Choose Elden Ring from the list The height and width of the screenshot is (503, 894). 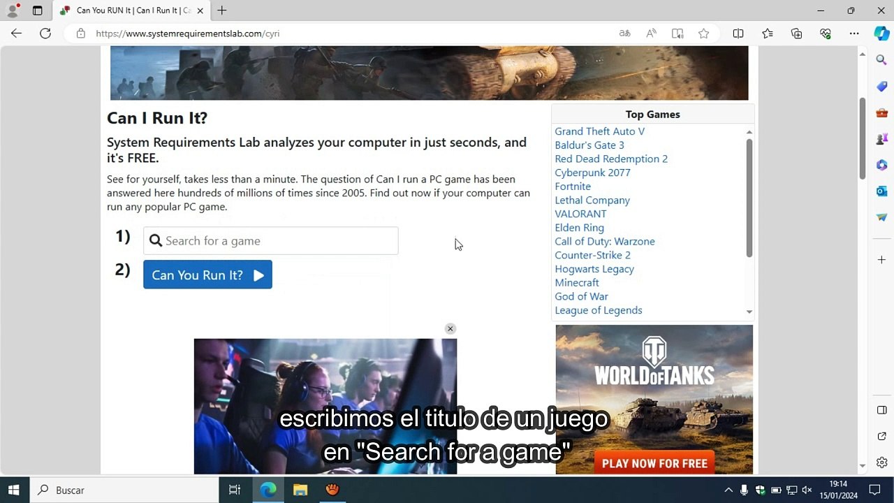(579, 228)
